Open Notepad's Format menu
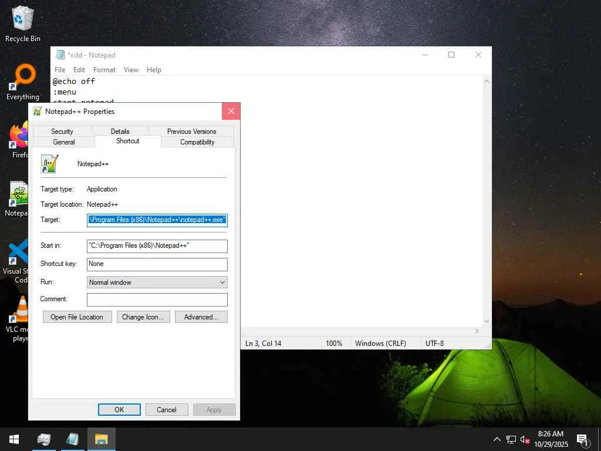This screenshot has width=601, height=451. [x=104, y=70]
